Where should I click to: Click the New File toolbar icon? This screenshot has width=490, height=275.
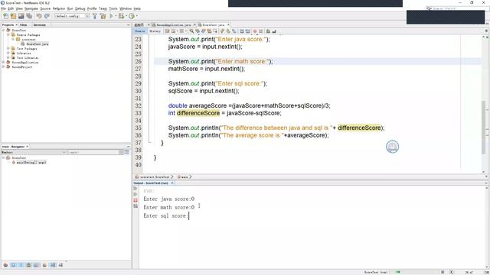[x=5, y=16]
